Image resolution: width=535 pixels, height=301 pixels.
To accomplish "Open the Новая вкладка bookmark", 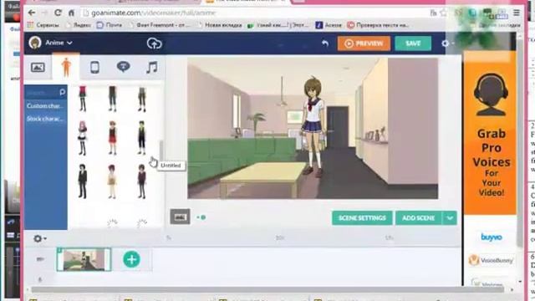I will tap(219, 25).
